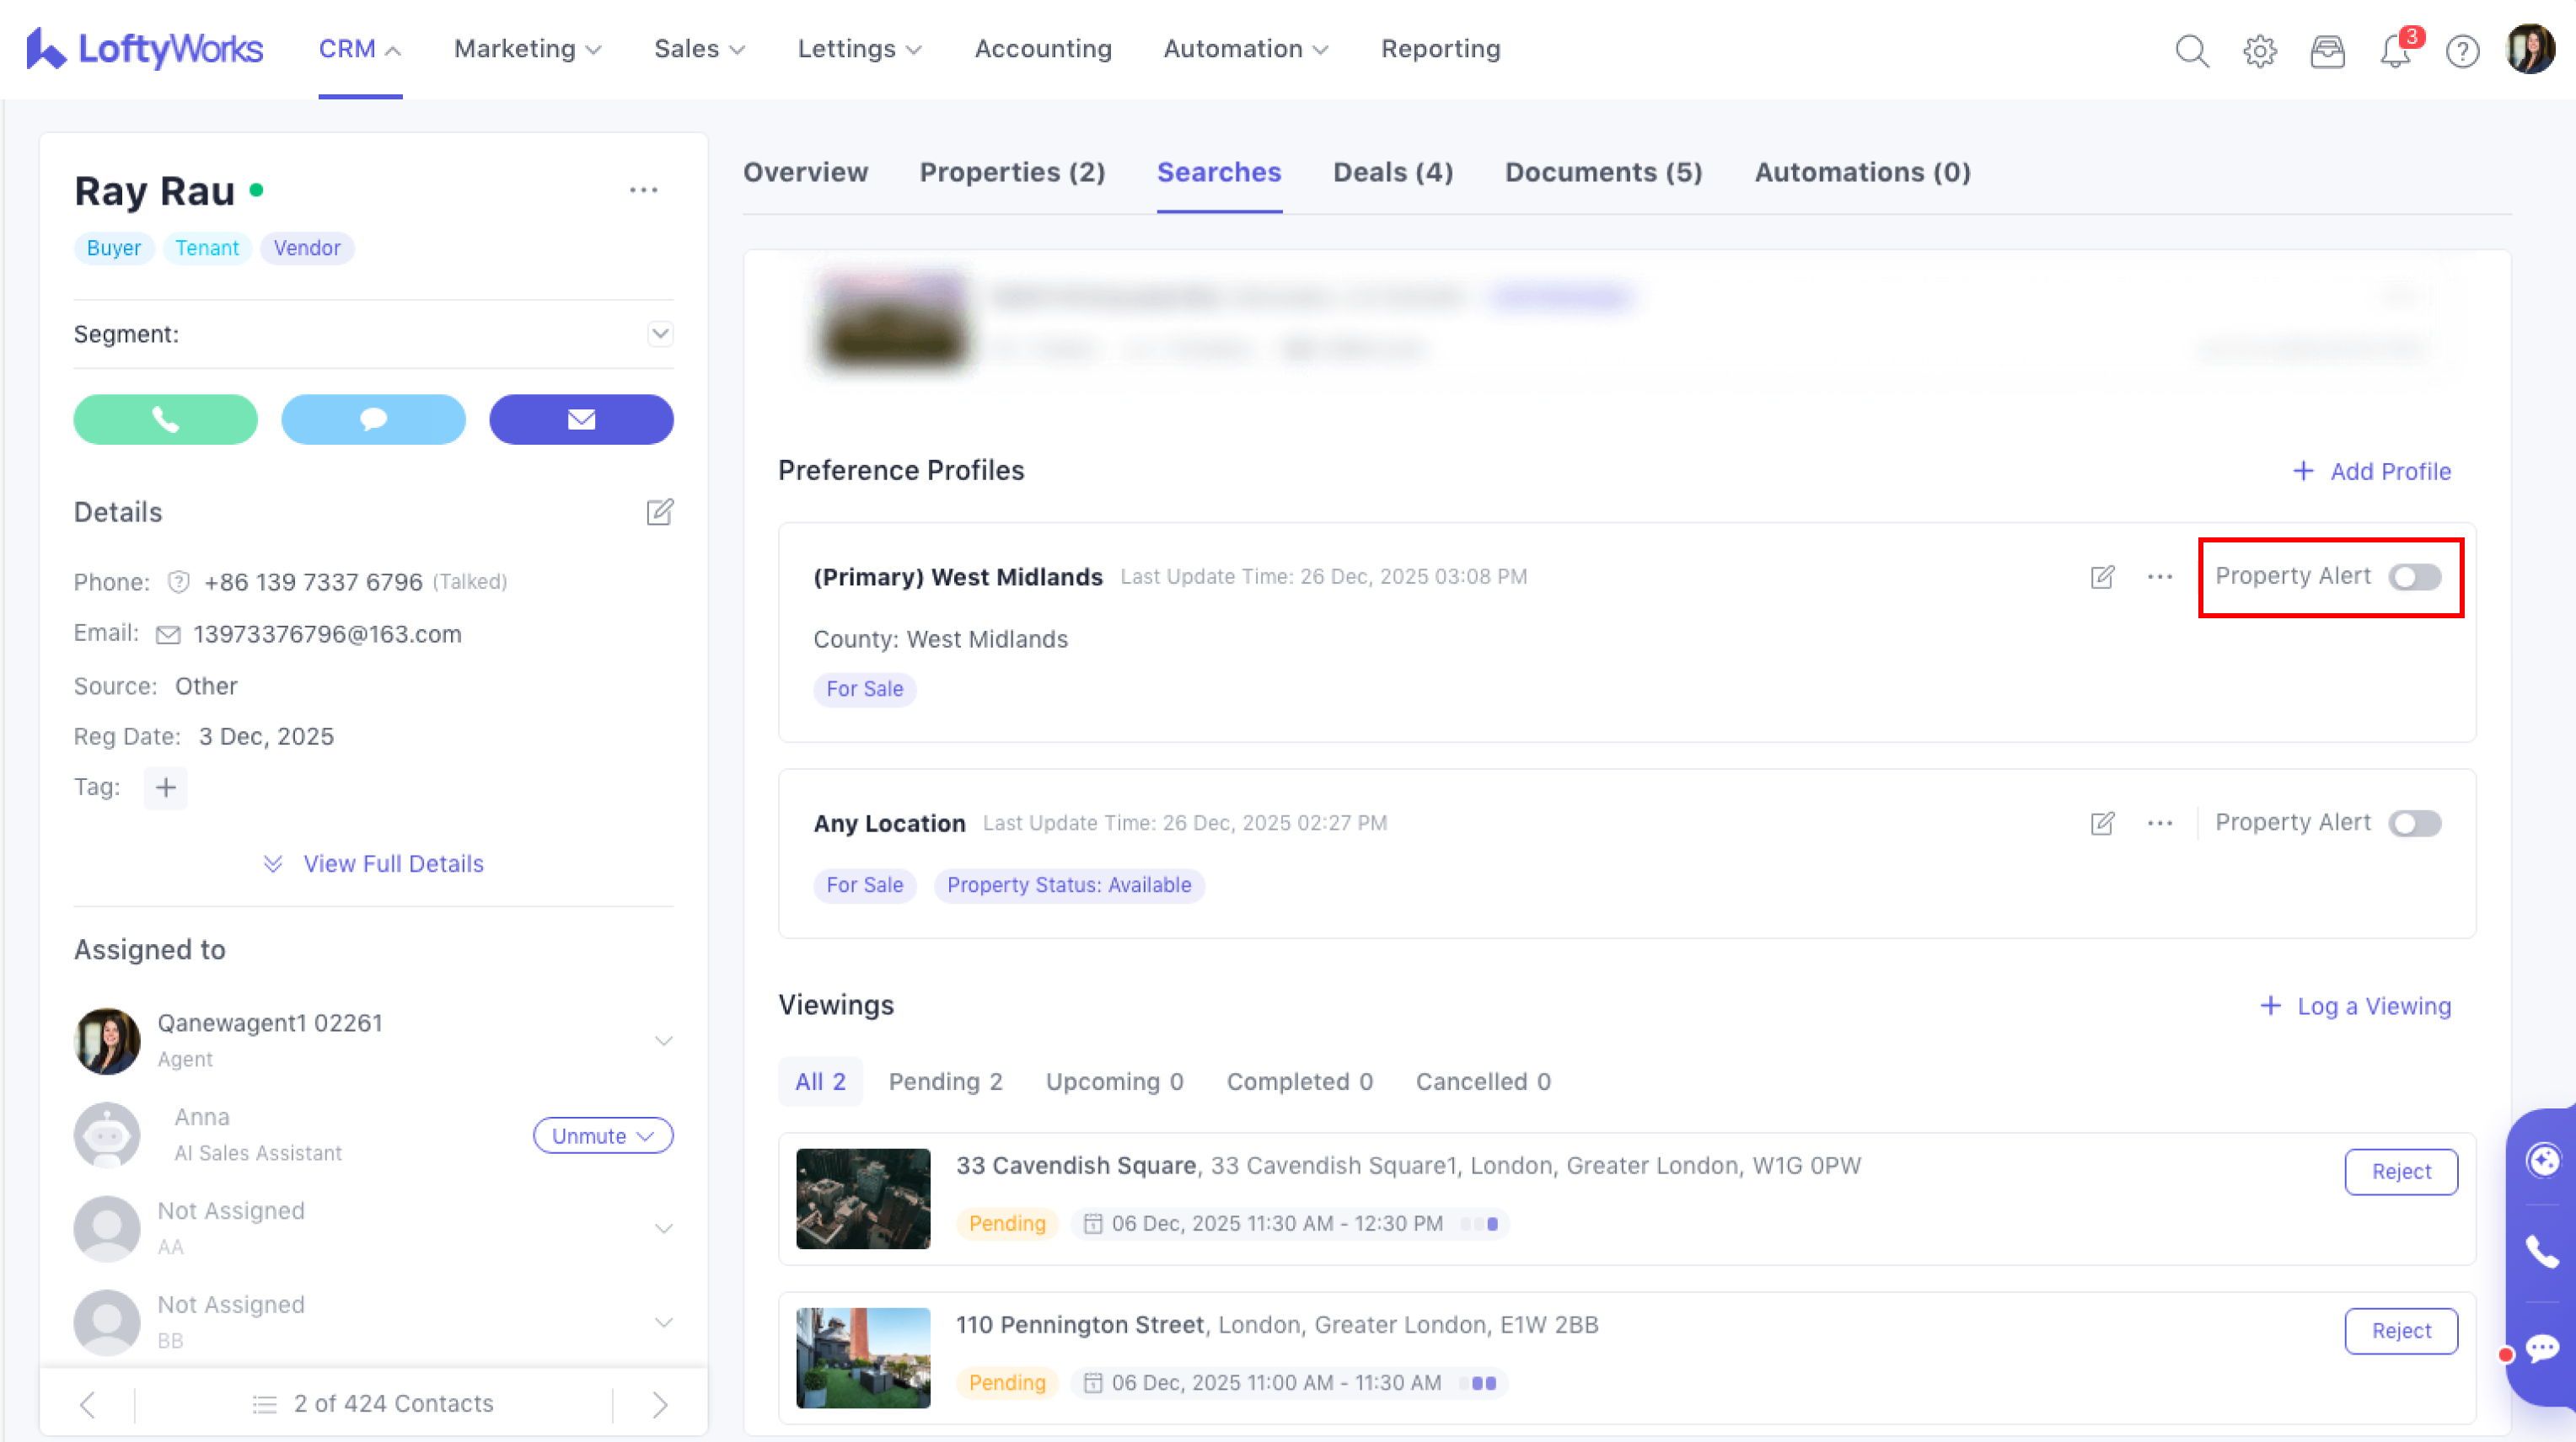Open the settings gear icon
Viewport: 2576px width, 1442px height.
tap(2259, 50)
